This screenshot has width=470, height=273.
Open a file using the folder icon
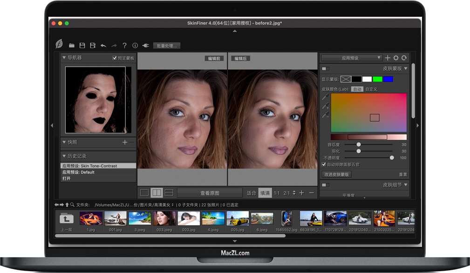(72, 45)
